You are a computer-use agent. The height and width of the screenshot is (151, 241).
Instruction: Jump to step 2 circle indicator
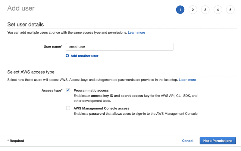(192, 10)
